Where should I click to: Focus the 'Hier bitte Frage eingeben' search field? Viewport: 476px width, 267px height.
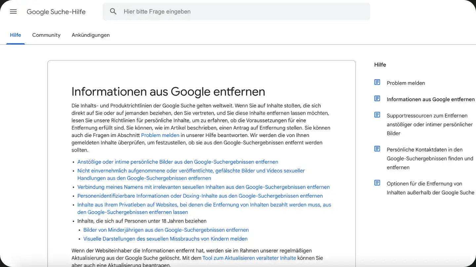tap(236, 12)
